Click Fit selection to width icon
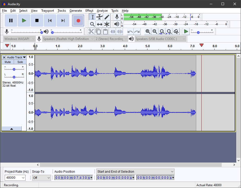The height and width of the screenshot is (188, 241). pos(162,32)
